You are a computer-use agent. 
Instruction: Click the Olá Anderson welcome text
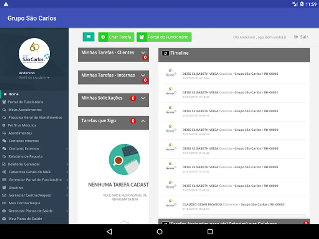(x=260, y=37)
